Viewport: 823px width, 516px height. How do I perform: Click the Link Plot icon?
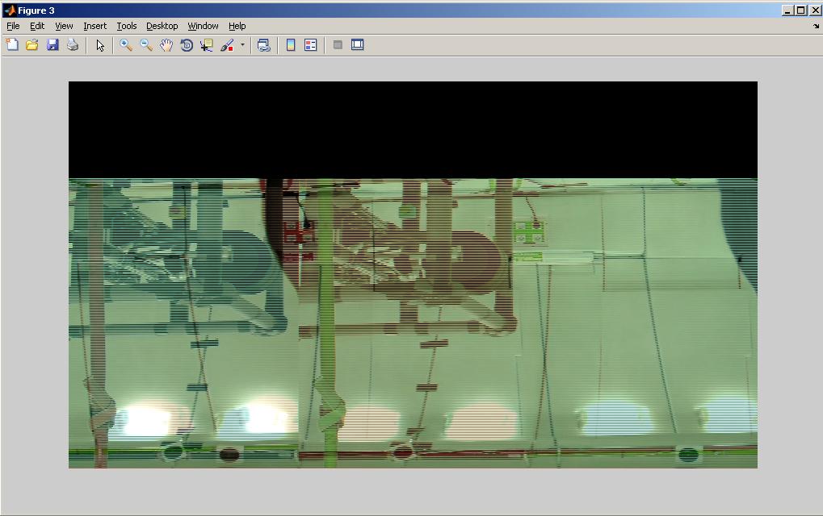[263, 45]
